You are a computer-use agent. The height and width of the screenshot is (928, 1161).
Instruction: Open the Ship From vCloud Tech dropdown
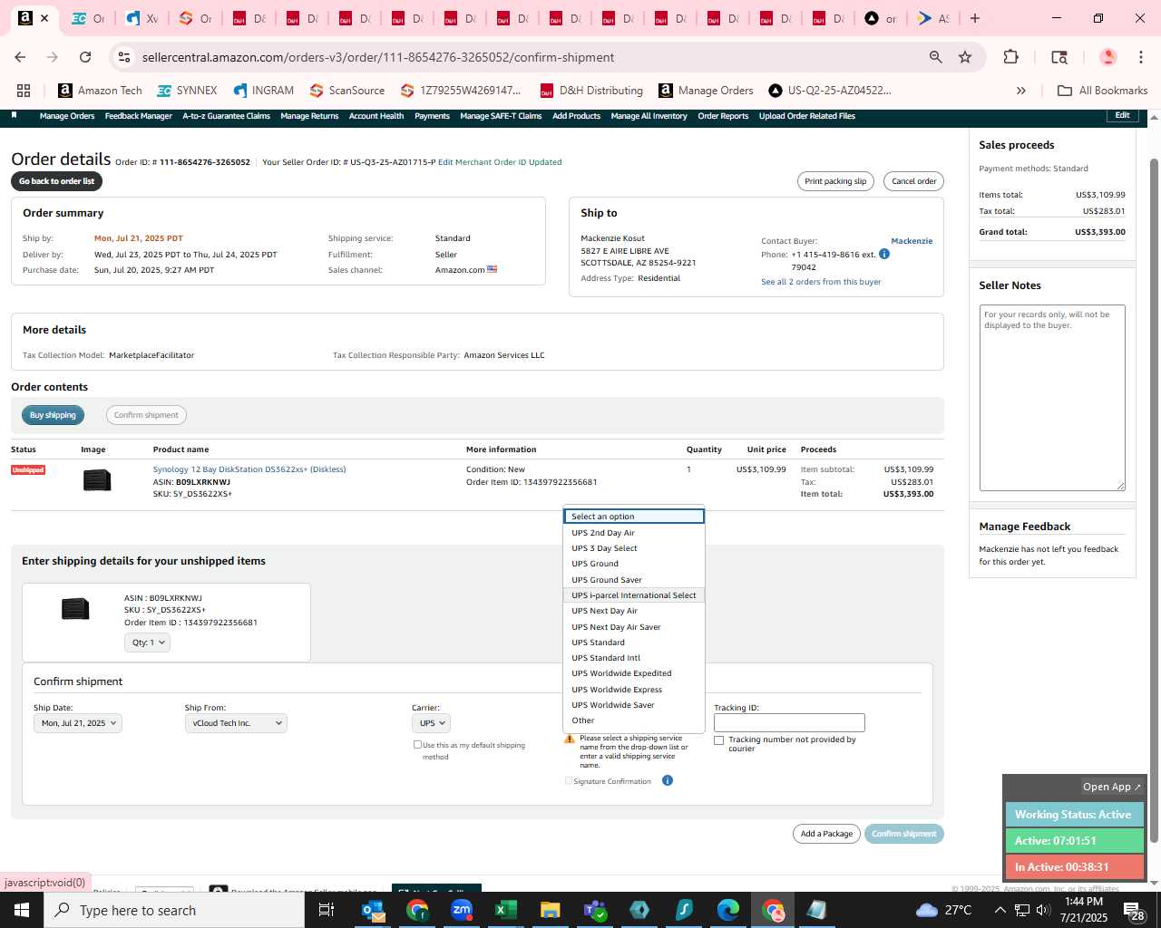[236, 723]
